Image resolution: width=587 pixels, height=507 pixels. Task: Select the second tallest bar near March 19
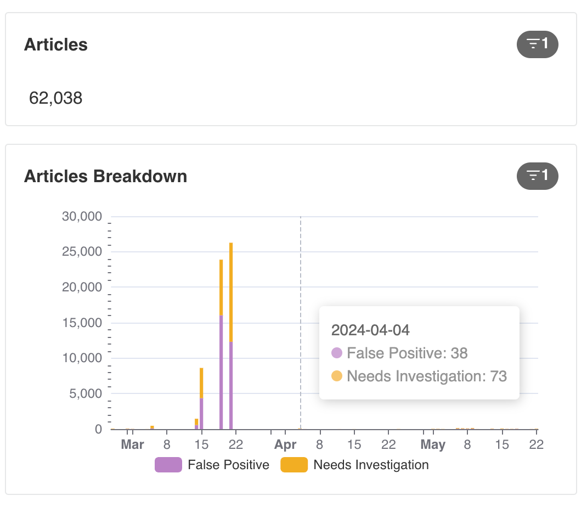tap(221, 344)
